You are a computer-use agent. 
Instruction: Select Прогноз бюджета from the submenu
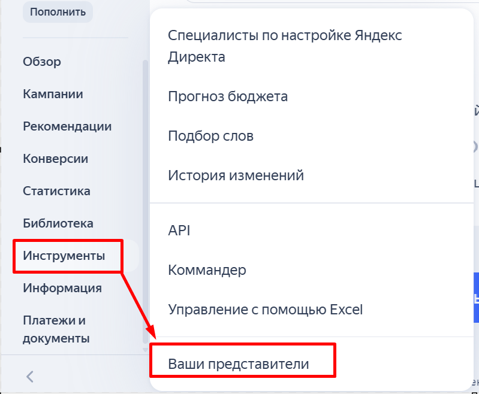coord(228,96)
